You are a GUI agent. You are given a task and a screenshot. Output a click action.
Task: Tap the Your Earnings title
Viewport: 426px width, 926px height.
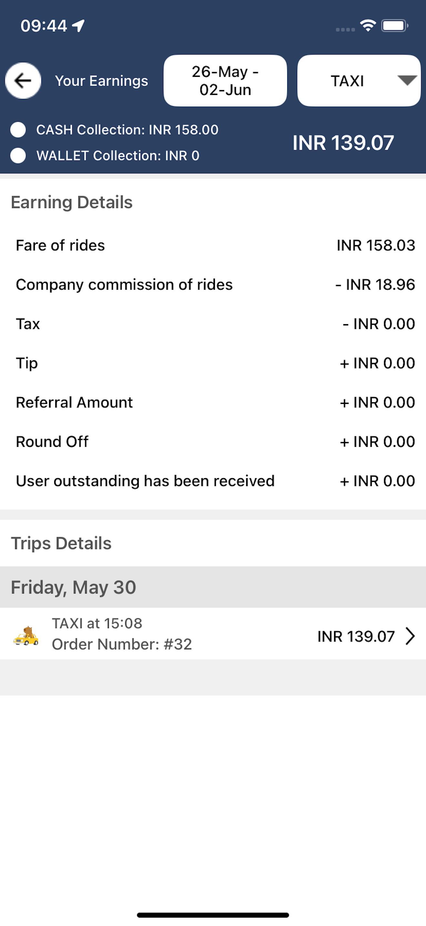[101, 81]
